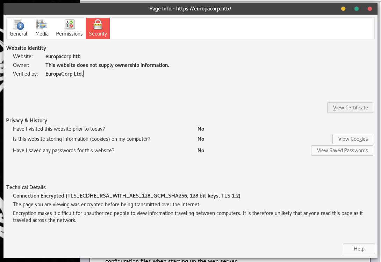The height and width of the screenshot is (262, 381).
Task: Click 'The page you are viewing was encrypted' sentence
Action: click(x=107, y=205)
